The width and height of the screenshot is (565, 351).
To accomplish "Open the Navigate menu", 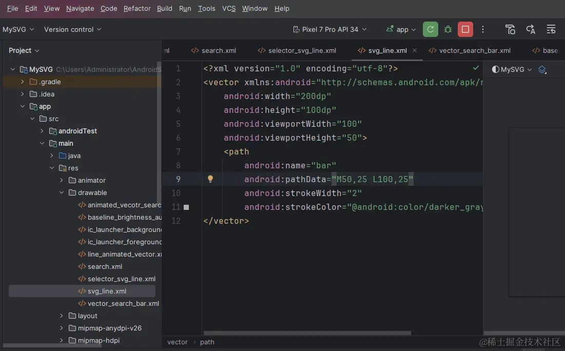I will pyautogui.click(x=80, y=8).
